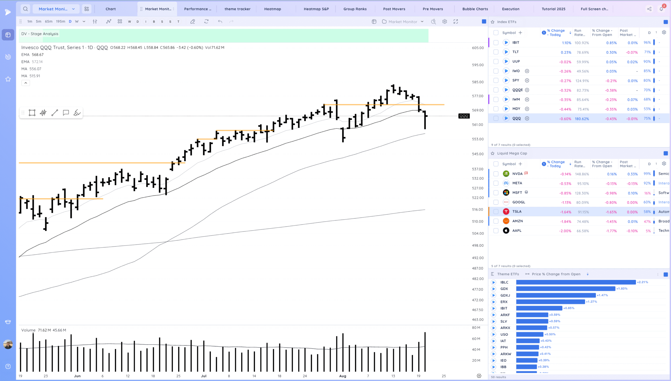This screenshot has height=381, width=671.
Task: Collapse the indicator legend chevron
Action: 25,83
